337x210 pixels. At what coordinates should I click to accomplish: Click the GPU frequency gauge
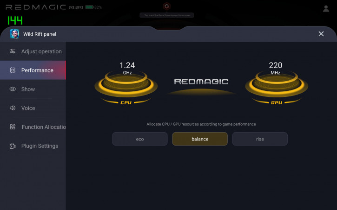[277, 85]
